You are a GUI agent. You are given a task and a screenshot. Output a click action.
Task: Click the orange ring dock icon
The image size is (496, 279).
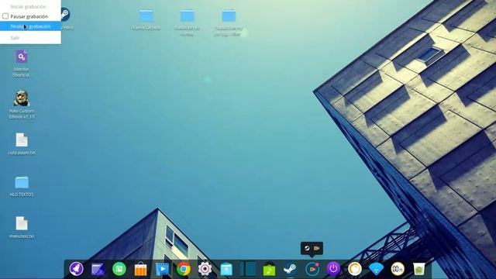tap(355, 269)
